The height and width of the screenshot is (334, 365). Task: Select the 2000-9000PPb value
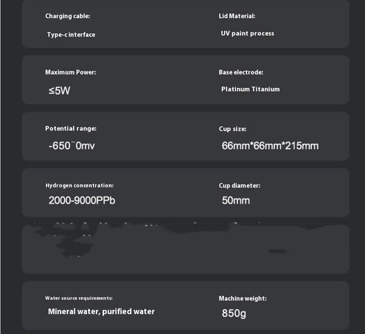pos(82,200)
